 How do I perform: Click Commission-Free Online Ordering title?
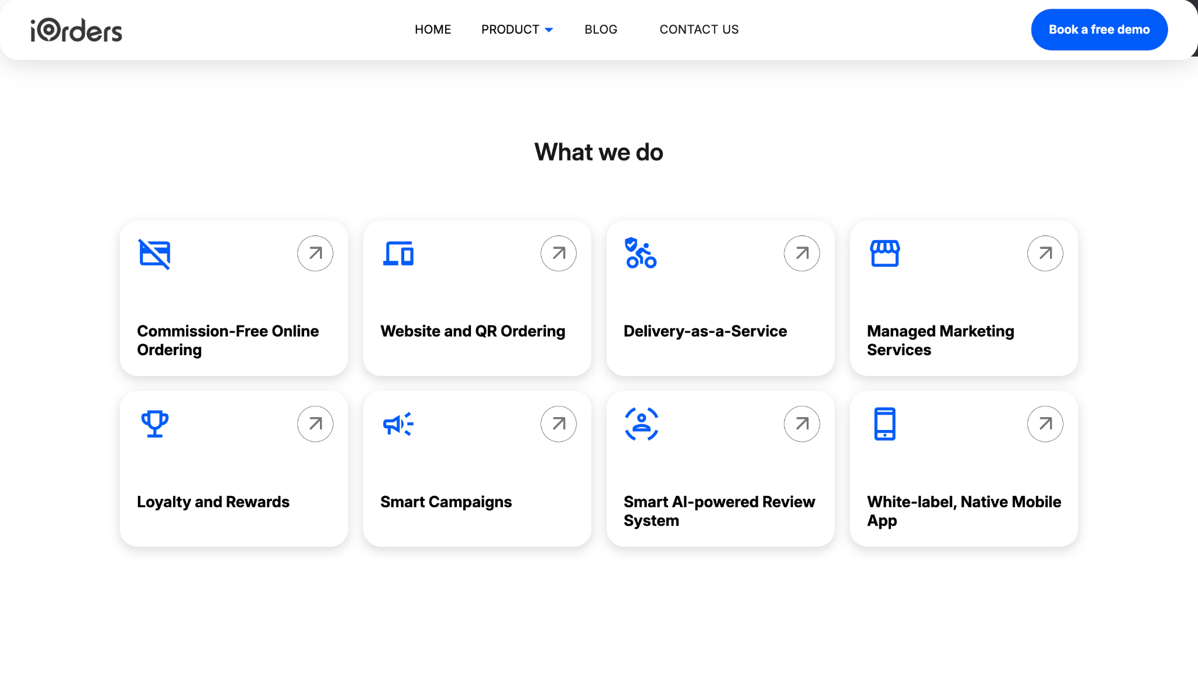(x=228, y=341)
